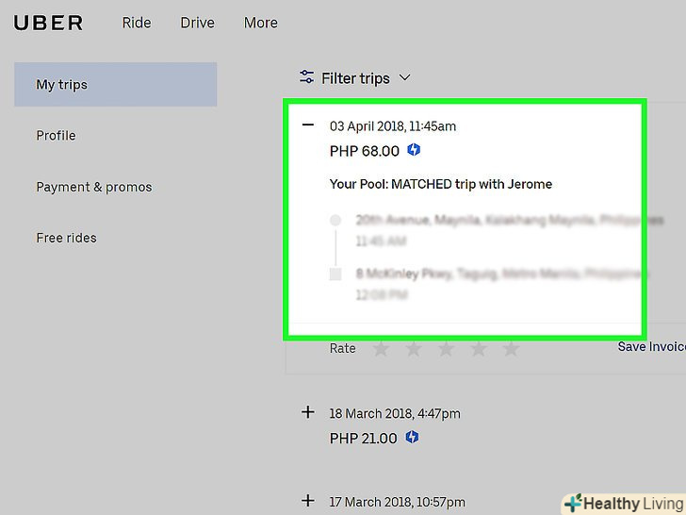The width and height of the screenshot is (686, 515).
Task: Rate trip two stars
Action: coord(414,349)
